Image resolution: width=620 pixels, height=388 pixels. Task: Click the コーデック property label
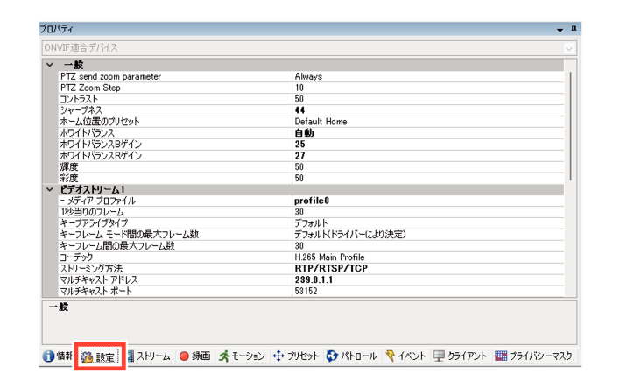click(76, 257)
